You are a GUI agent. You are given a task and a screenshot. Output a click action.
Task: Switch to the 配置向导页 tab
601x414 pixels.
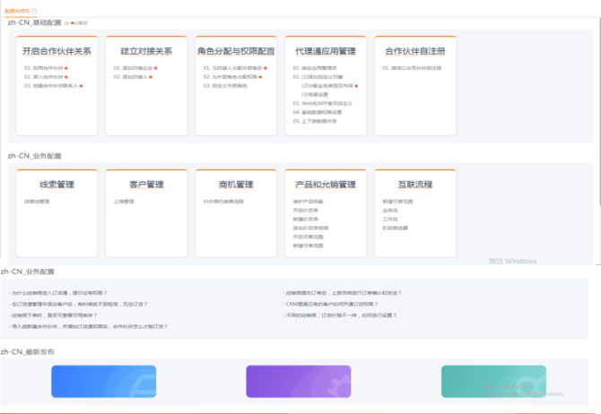16,10
